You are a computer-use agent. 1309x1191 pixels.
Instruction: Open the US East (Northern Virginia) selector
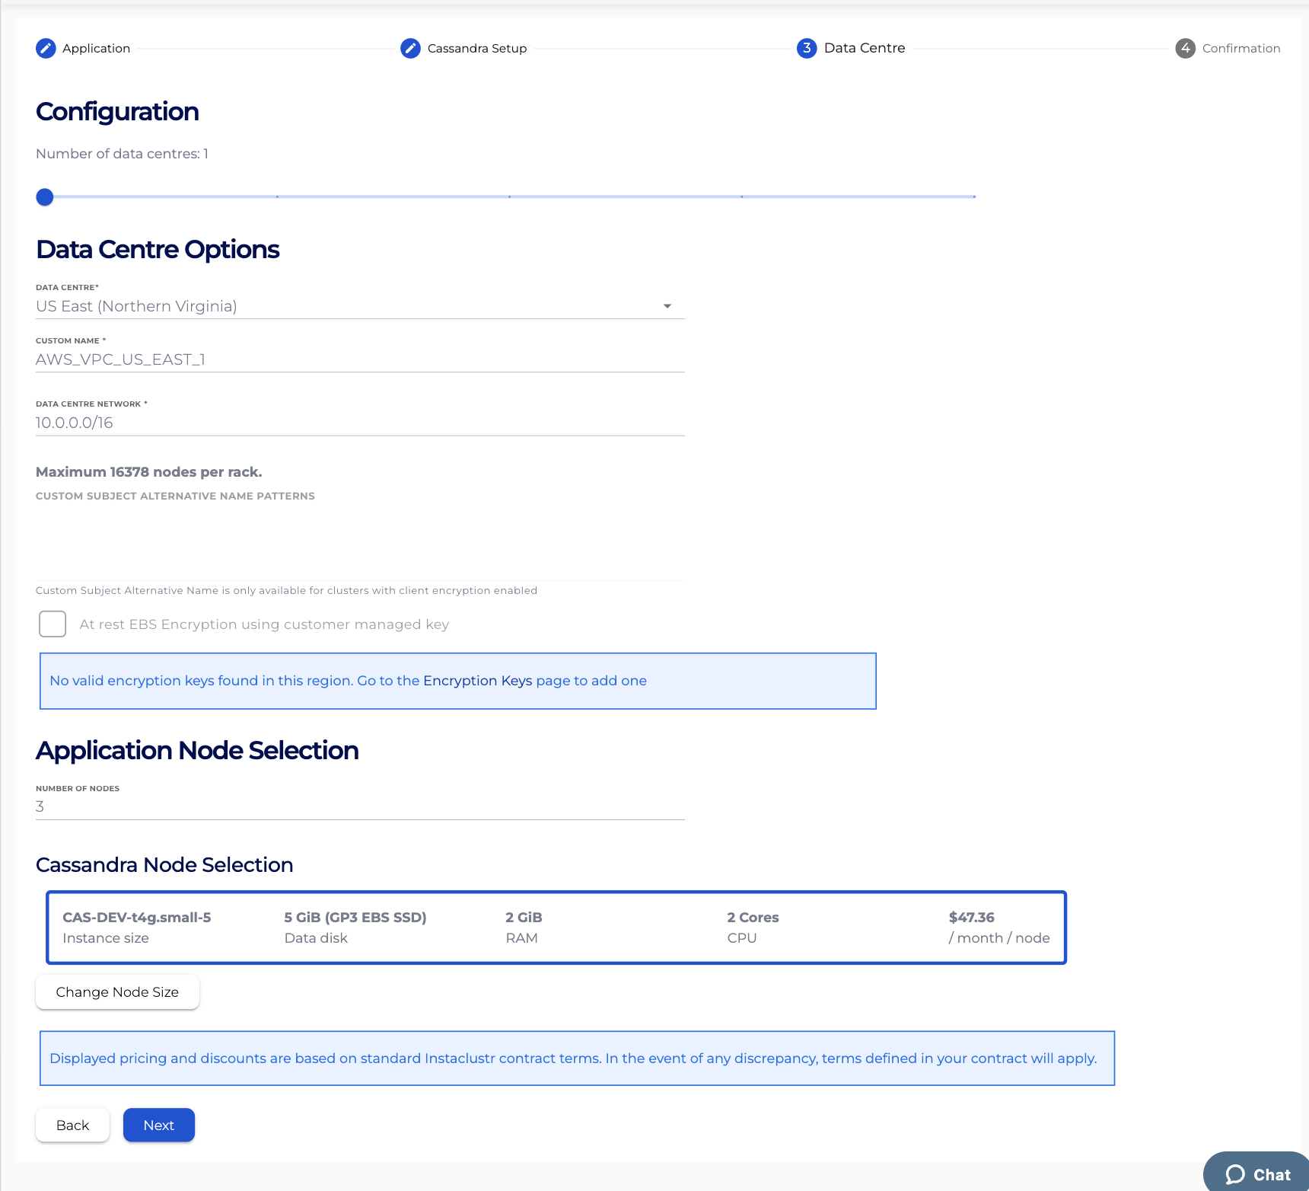350,306
